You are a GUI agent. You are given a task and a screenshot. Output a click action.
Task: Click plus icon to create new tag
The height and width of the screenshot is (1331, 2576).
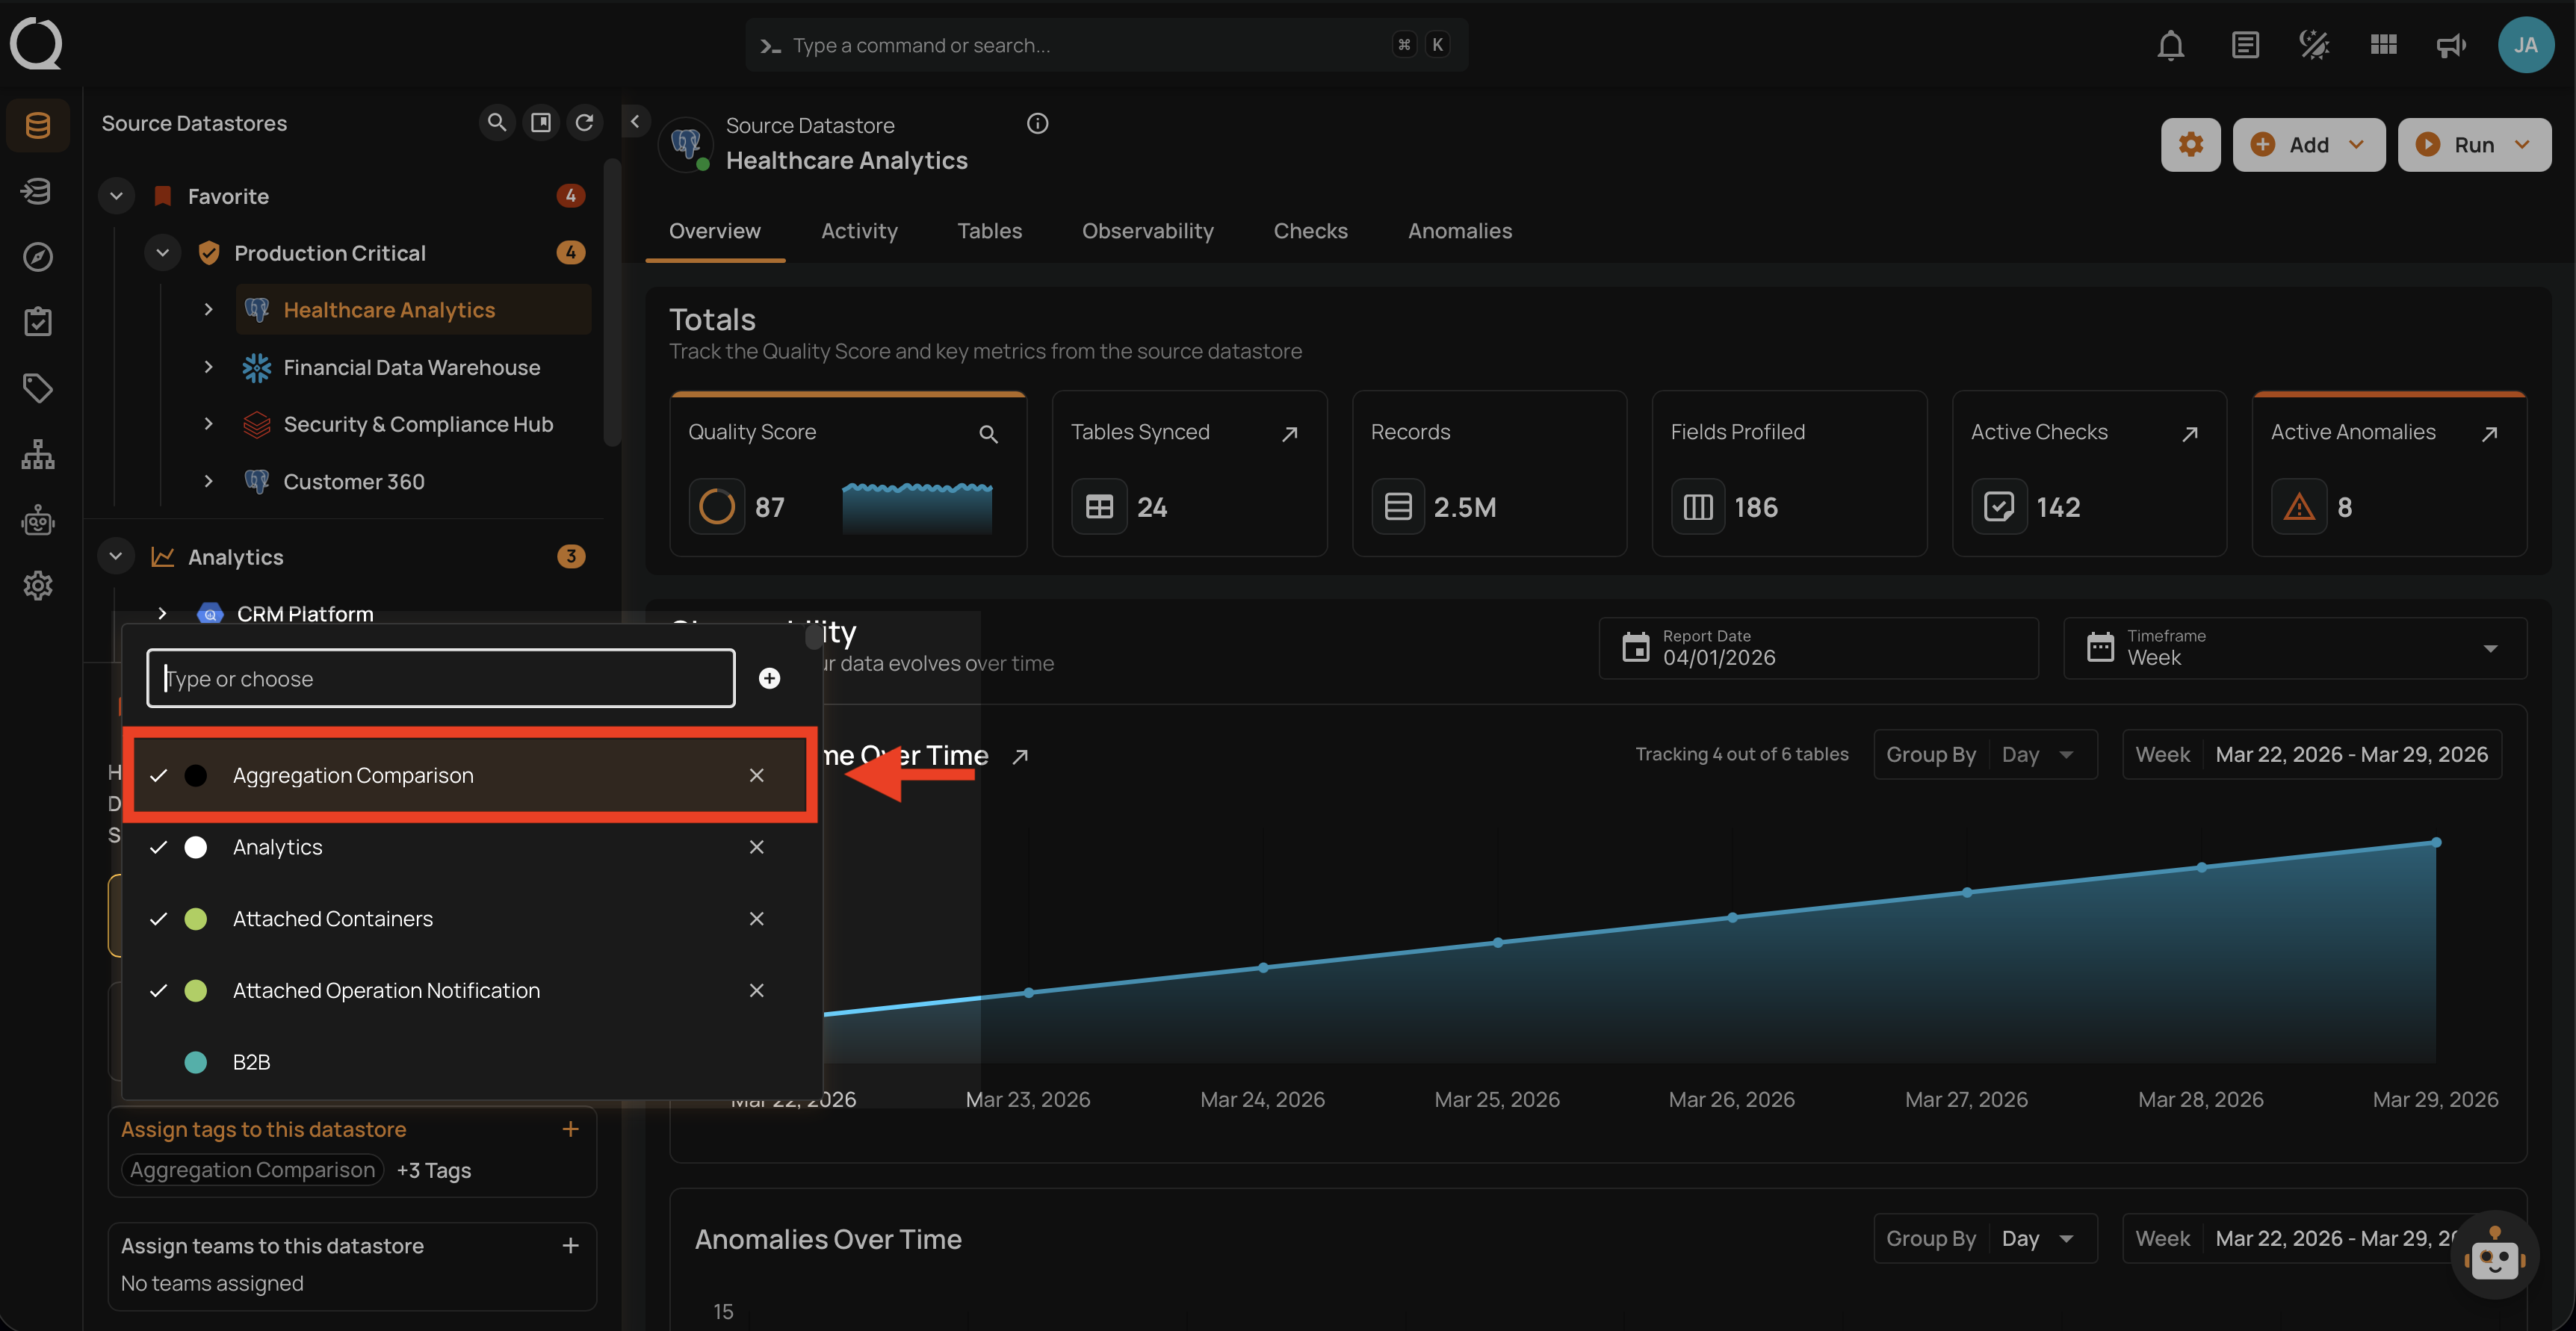tap(769, 679)
